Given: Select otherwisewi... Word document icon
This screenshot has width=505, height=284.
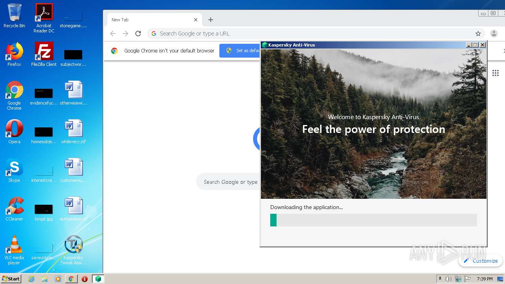Looking at the screenshot, I should tap(73, 93).
